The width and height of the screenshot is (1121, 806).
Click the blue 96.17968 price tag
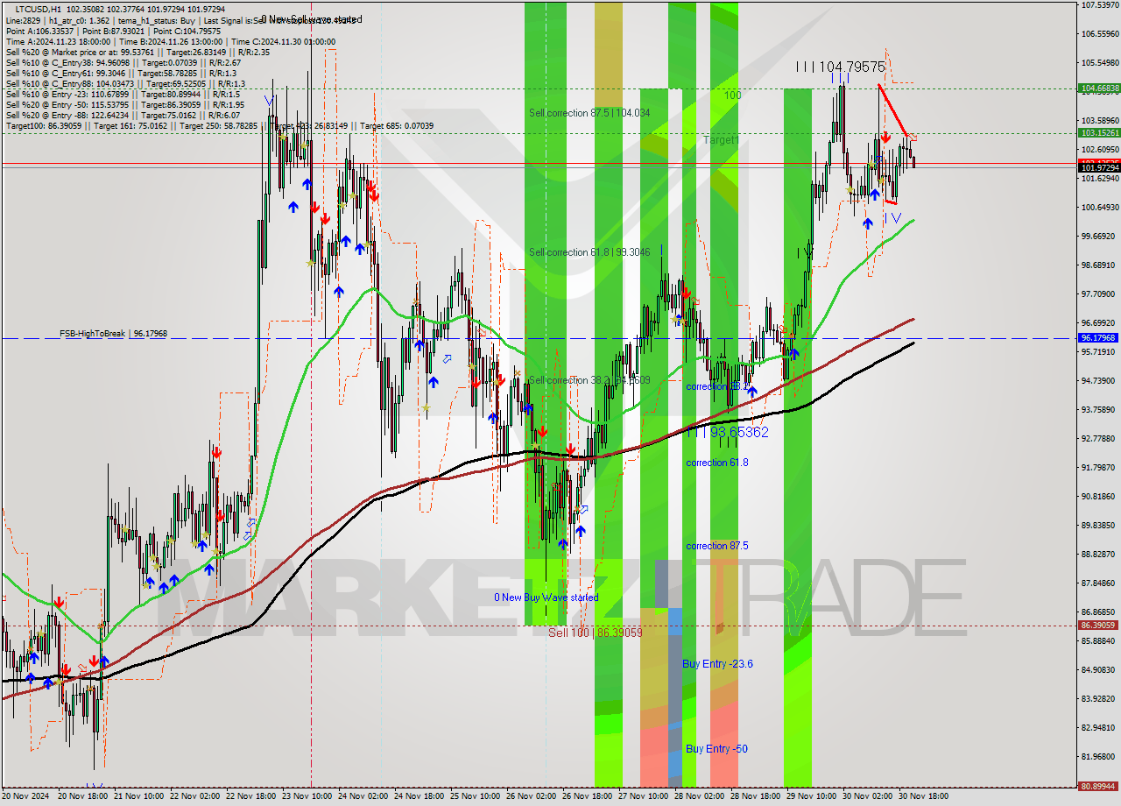(1099, 337)
